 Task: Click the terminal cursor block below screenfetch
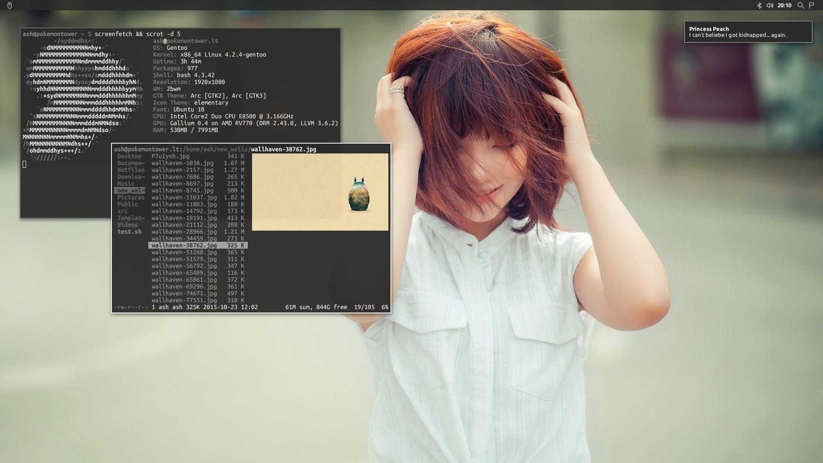pyautogui.click(x=24, y=164)
